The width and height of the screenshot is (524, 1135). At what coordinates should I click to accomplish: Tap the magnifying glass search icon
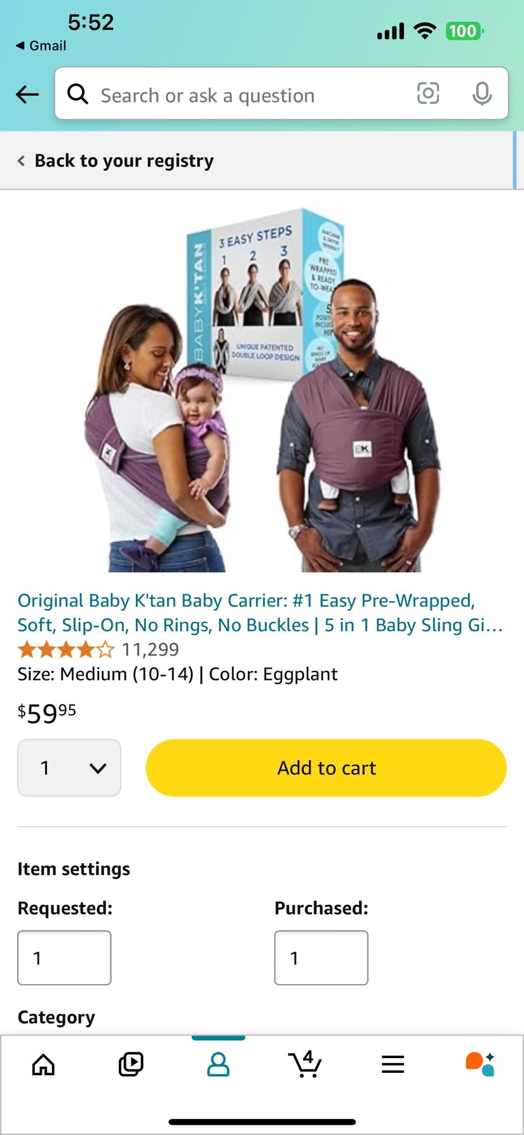point(78,93)
